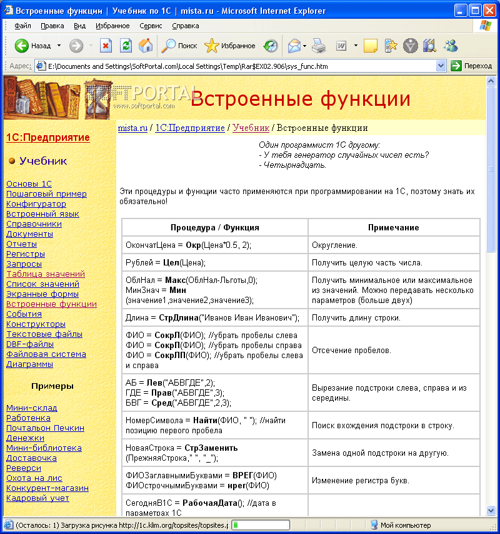Open the History clock icon
The width and height of the screenshot is (500, 534).
pos(271,46)
